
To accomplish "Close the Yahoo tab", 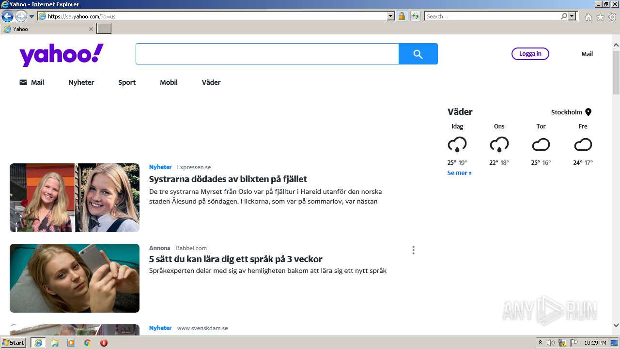I will pos(91,29).
